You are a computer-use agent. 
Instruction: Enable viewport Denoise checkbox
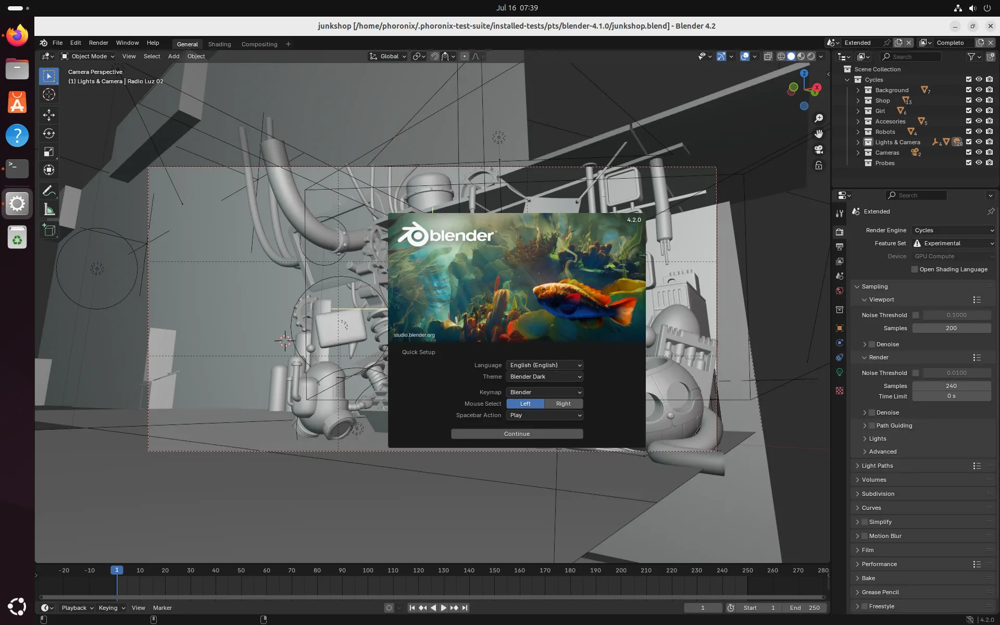coord(872,344)
